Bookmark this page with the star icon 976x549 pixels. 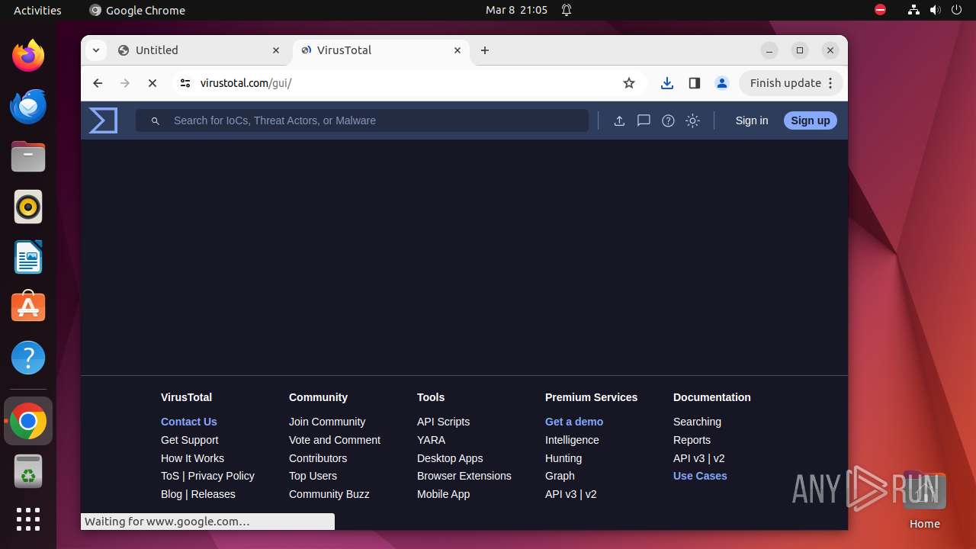click(x=629, y=83)
